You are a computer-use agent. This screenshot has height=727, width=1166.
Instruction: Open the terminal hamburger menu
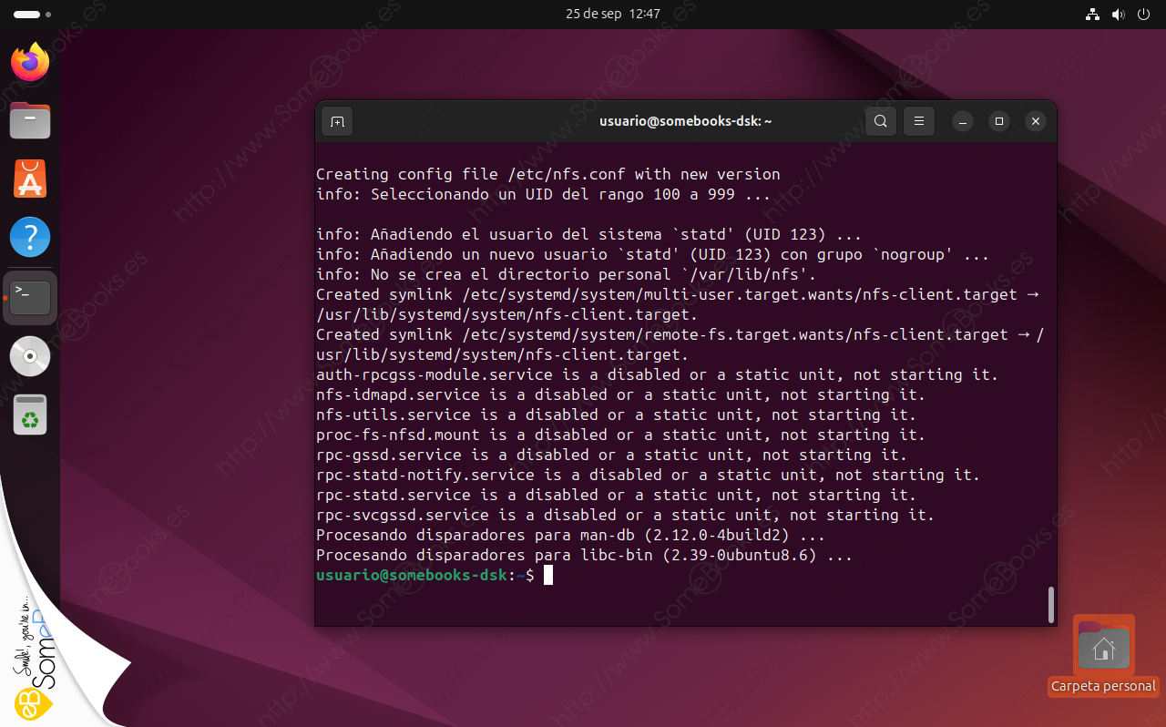pos(919,121)
